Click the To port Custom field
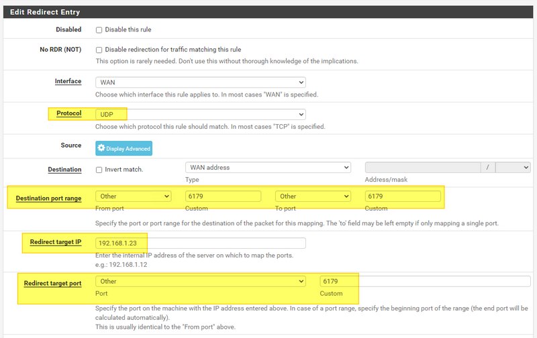The image size is (537, 338). [x=403, y=196]
